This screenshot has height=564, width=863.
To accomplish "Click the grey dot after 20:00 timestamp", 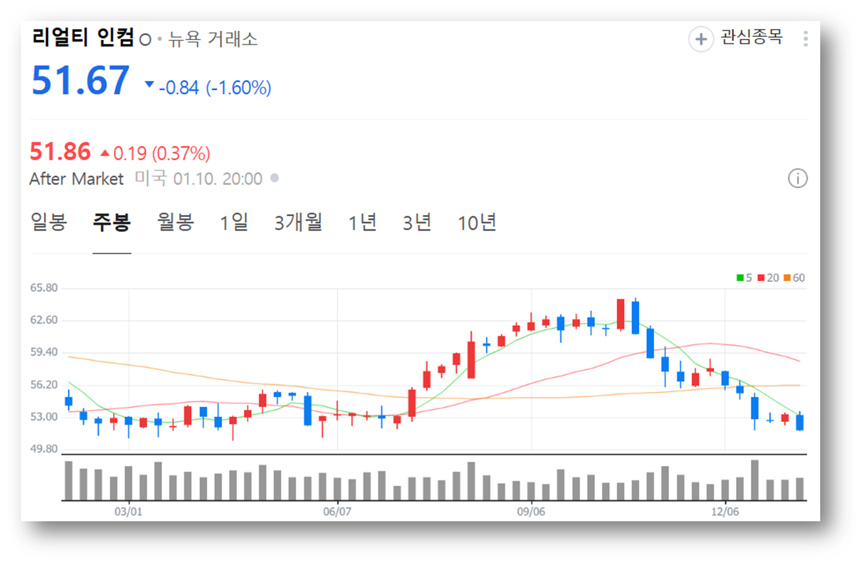I will click(275, 178).
